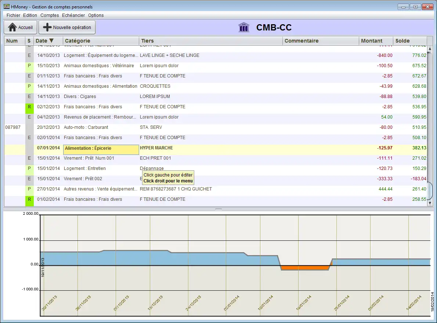Open the Alimentation : Épicerie category field
This screenshot has height=323, width=437.
101,148
